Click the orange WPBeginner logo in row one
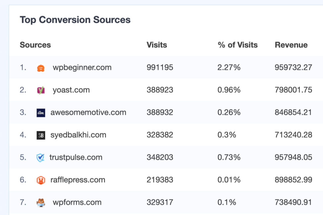The width and height of the screenshot is (323, 215). pyautogui.click(x=41, y=67)
